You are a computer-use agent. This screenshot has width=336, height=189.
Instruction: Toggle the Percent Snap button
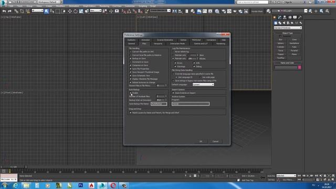click(x=135, y=11)
